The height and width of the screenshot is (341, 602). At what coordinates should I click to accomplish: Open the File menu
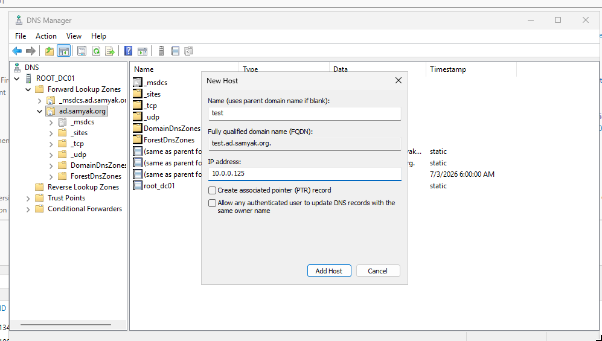(21, 36)
